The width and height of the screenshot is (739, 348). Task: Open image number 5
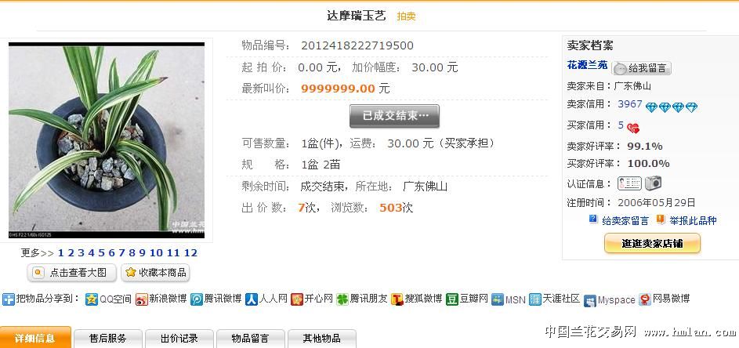tap(101, 252)
